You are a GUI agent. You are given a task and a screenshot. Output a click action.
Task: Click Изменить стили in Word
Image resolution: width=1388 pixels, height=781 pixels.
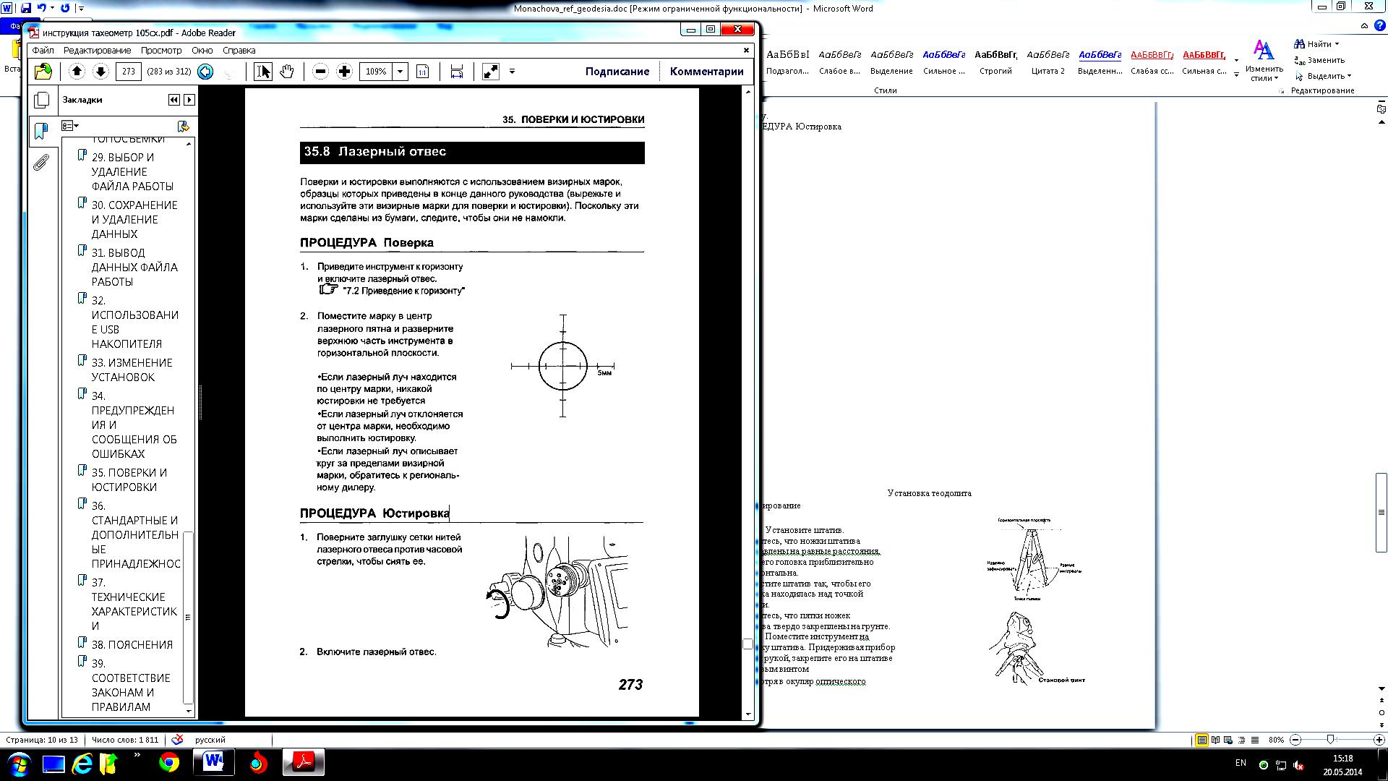tap(1264, 61)
